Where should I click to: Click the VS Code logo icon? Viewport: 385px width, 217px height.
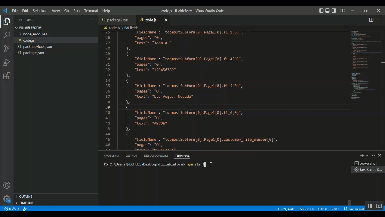point(5,11)
